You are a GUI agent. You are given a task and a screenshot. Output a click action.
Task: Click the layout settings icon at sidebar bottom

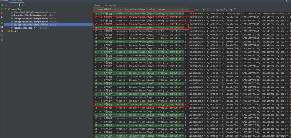pos(2,40)
